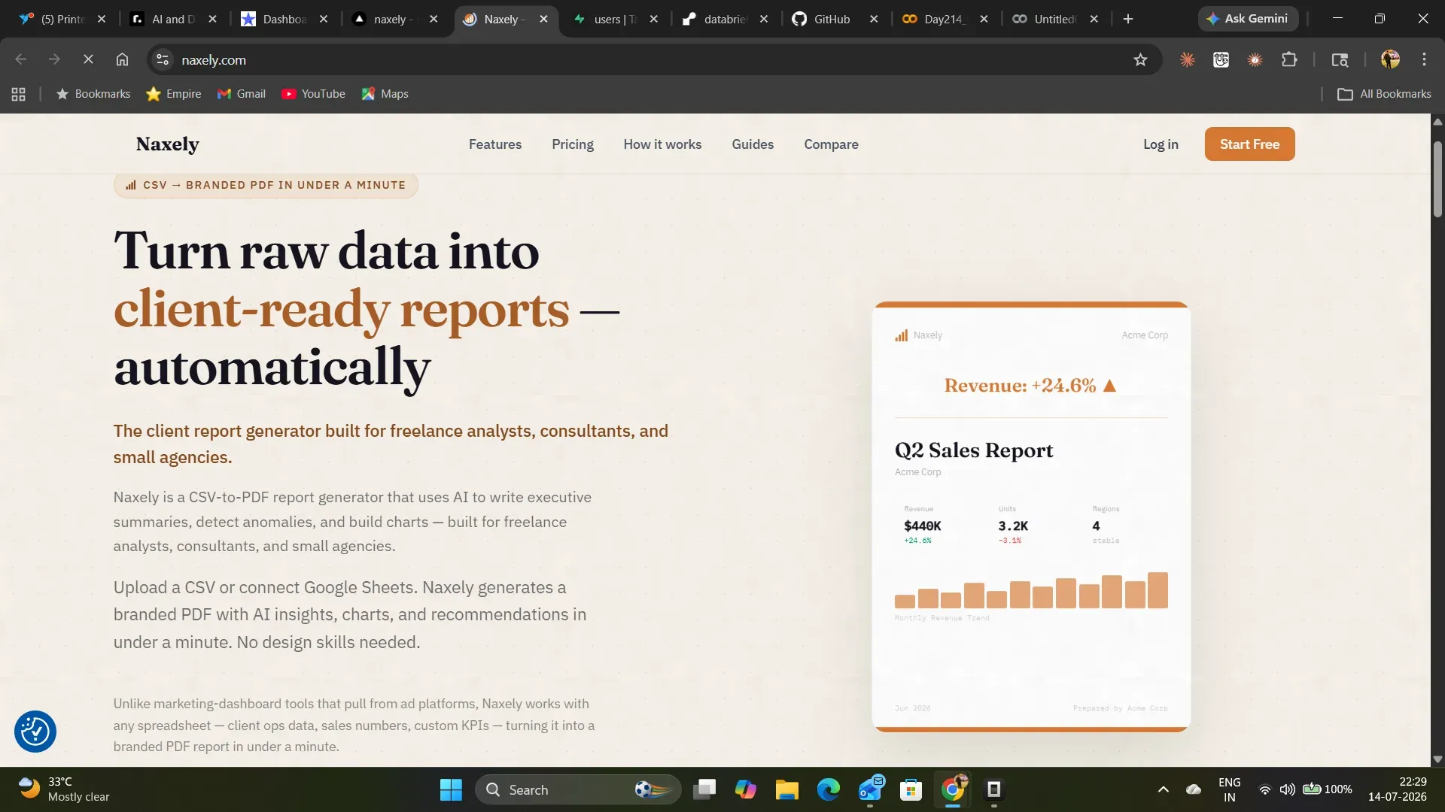Image resolution: width=1445 pixels, height=812 pixels.
Task: Open Maps bookmark
Action: tap(385, 94)
